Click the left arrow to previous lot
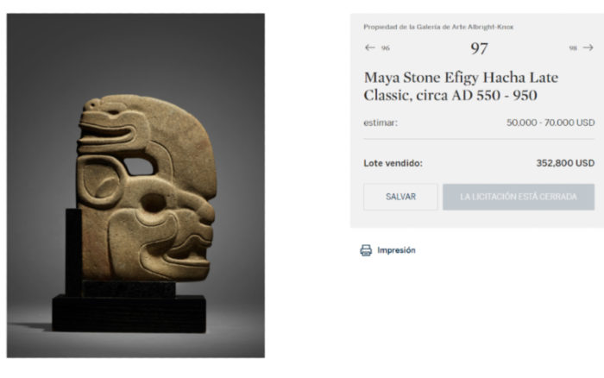This screenshot has height=378, width=604. pyautogui.click(x=369, y=48)
